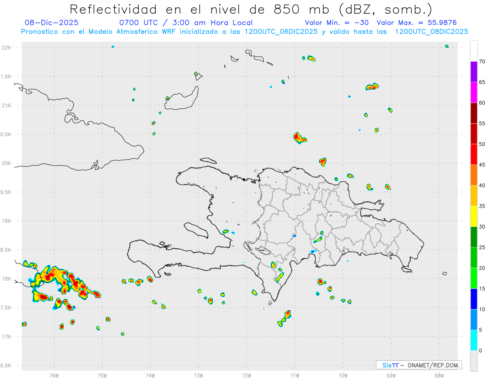Click the '70W' longitude label
Screen dimensions: 493x381
click(343, 375)
